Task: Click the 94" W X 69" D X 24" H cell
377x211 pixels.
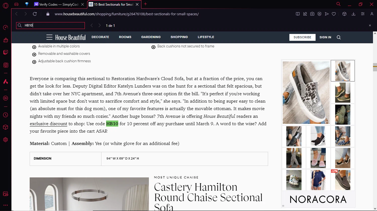Action: tap(184, 159)
